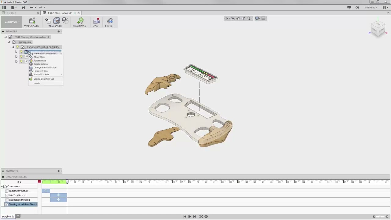391x220 pixels.
Task: Toggle the View camera record icon
Action: click(97, 21)
